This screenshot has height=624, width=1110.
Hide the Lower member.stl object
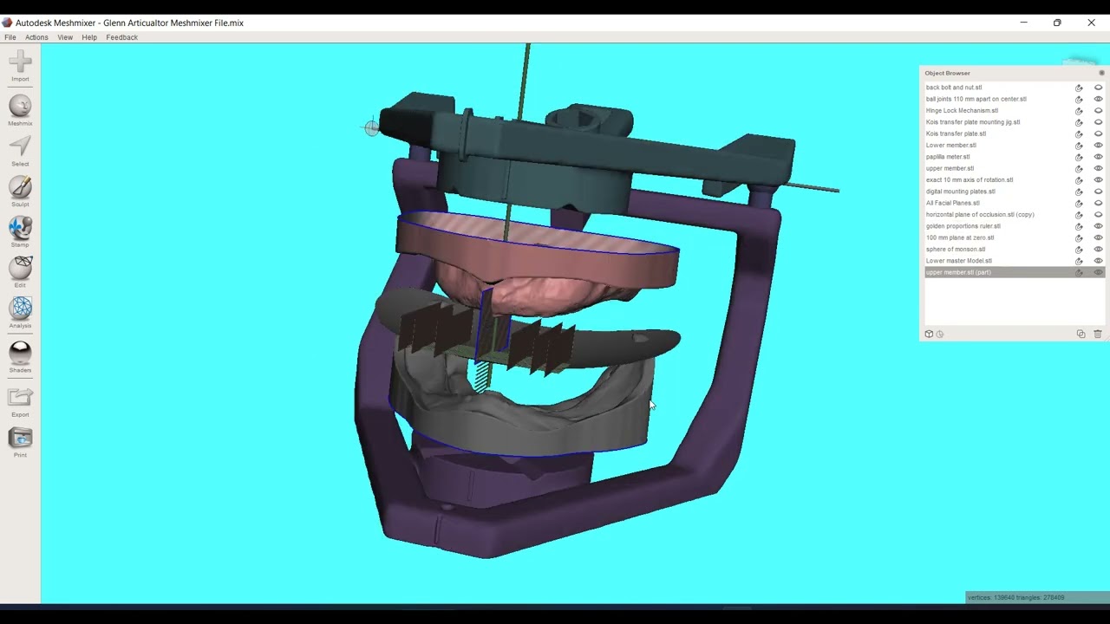click(1098, 146)
